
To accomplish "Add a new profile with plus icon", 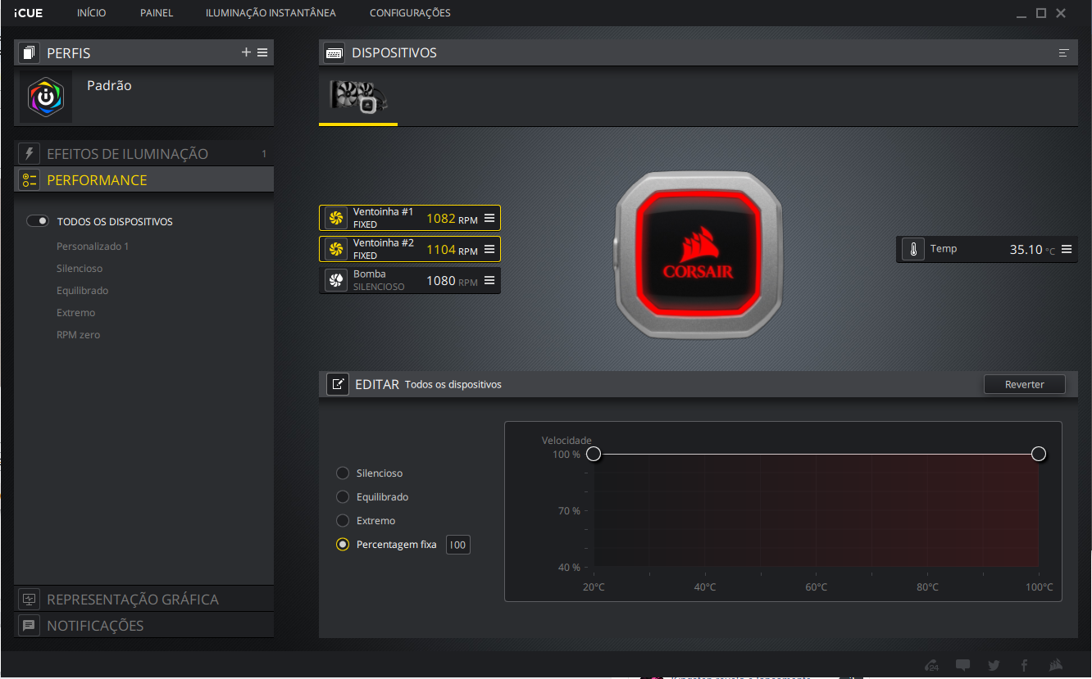I will [246, 52].
